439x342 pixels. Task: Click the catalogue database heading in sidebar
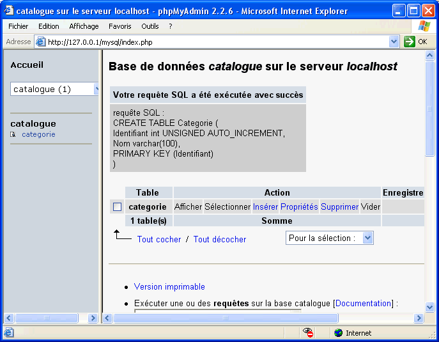coord(33,123)
